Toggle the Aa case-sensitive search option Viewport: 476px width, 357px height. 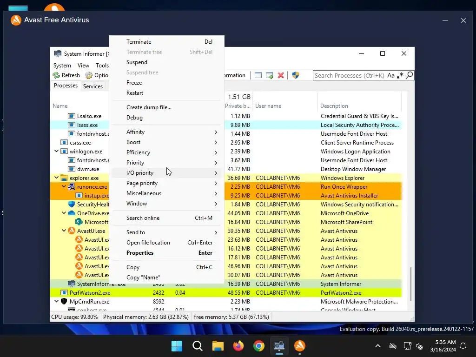tap(391, 75)
